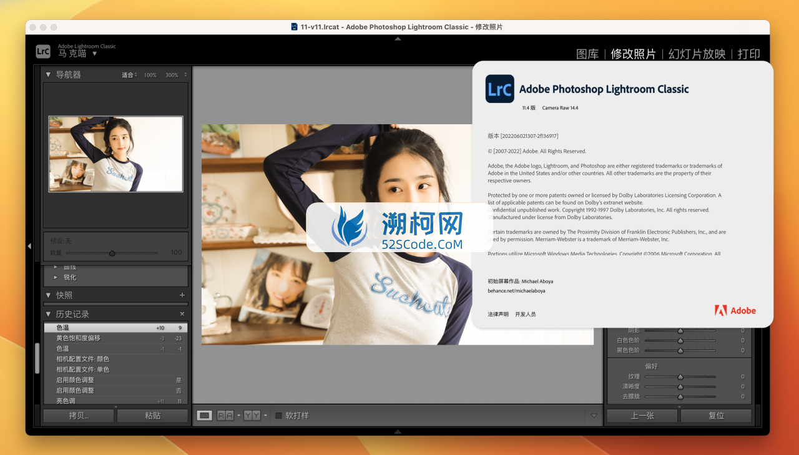This screenshot has height=455, width=799.
Task: Select the 亮色调 history step
Action: click(115, 401)
